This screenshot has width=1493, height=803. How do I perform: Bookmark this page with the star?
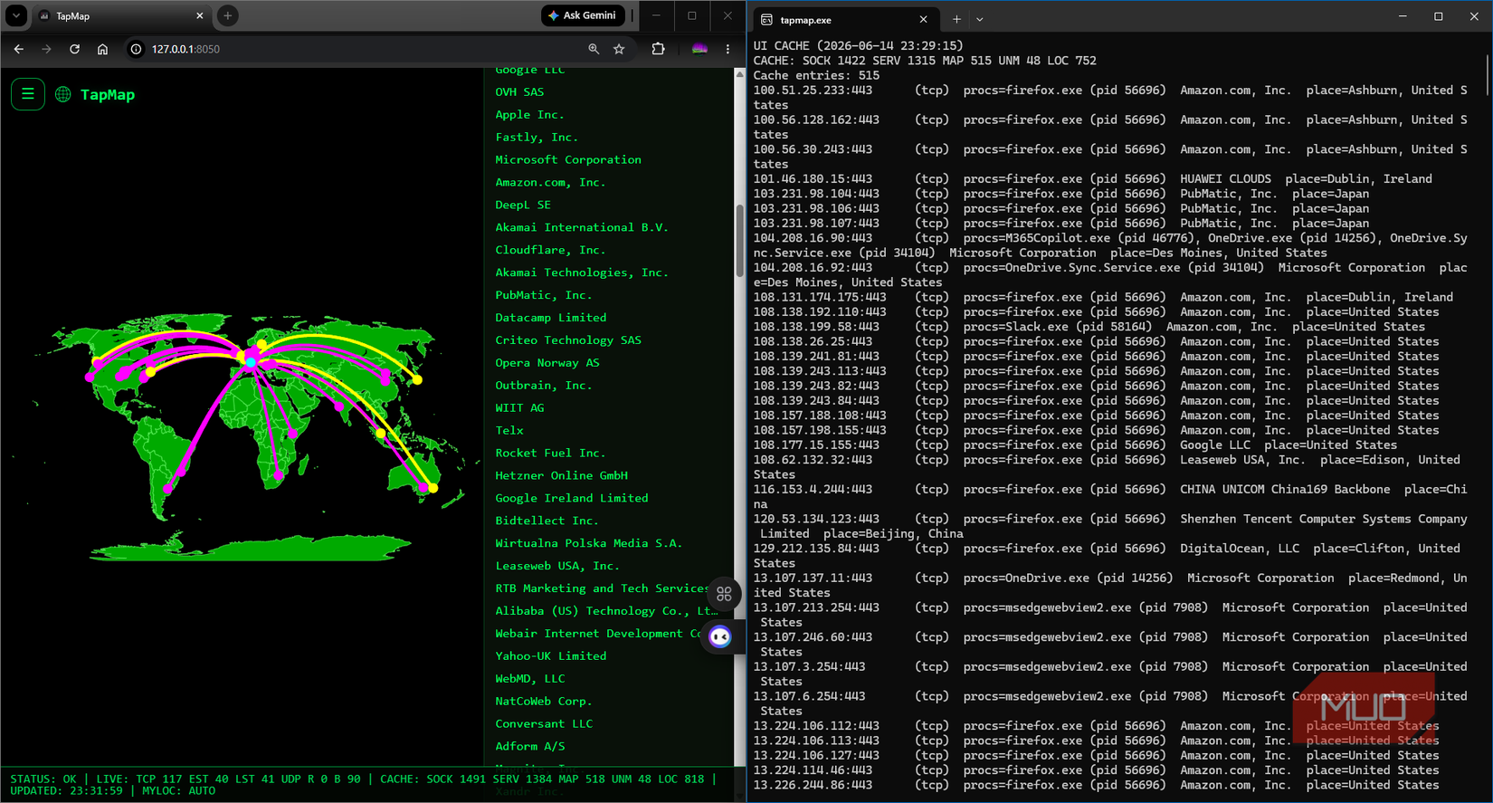click(619, 49)
